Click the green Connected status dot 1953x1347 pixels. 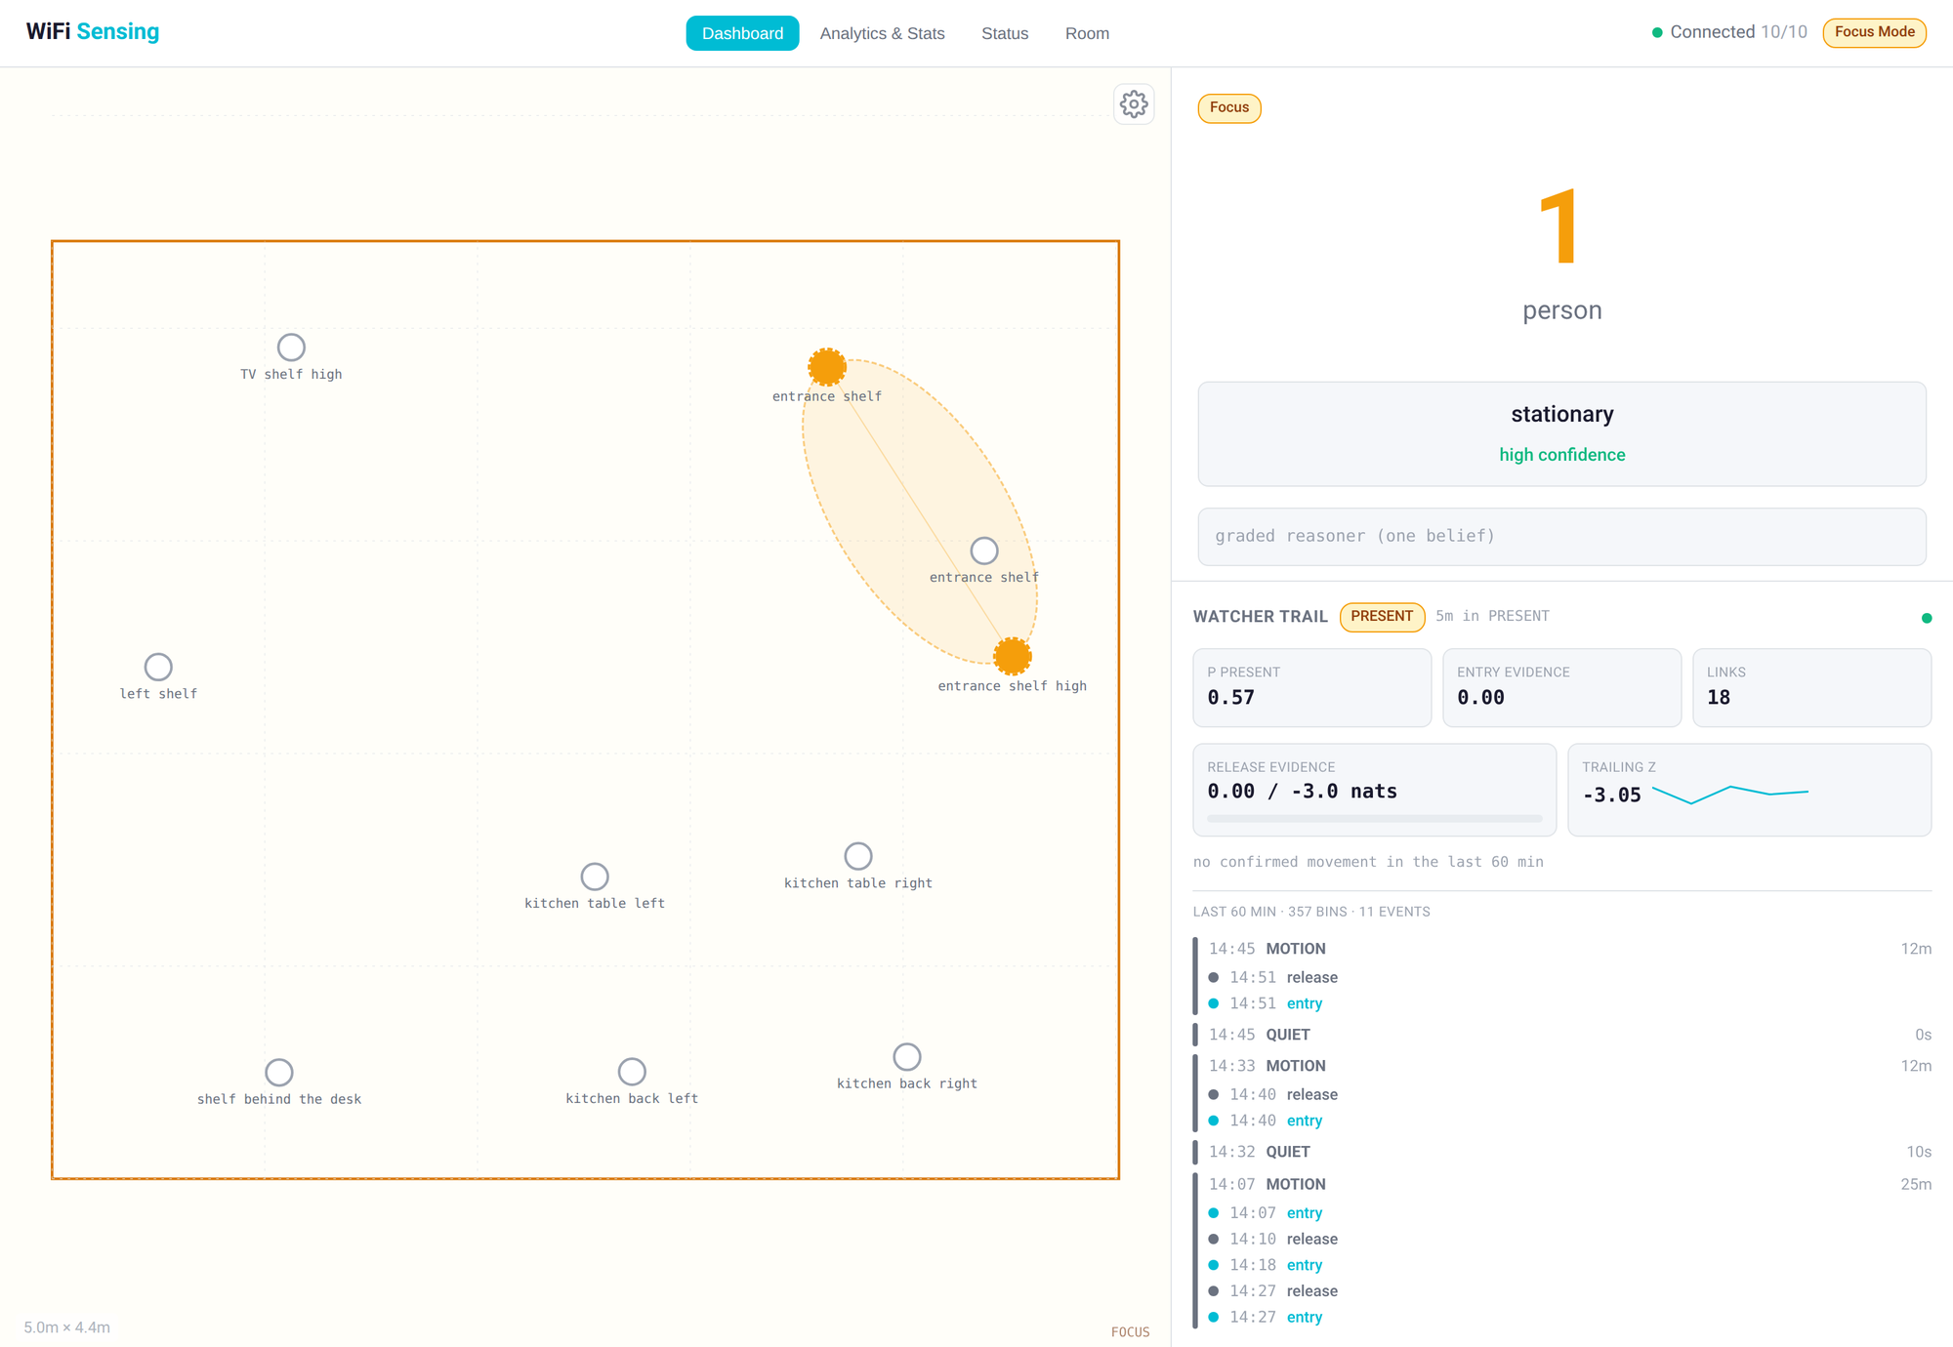(x=1657, y=32)
